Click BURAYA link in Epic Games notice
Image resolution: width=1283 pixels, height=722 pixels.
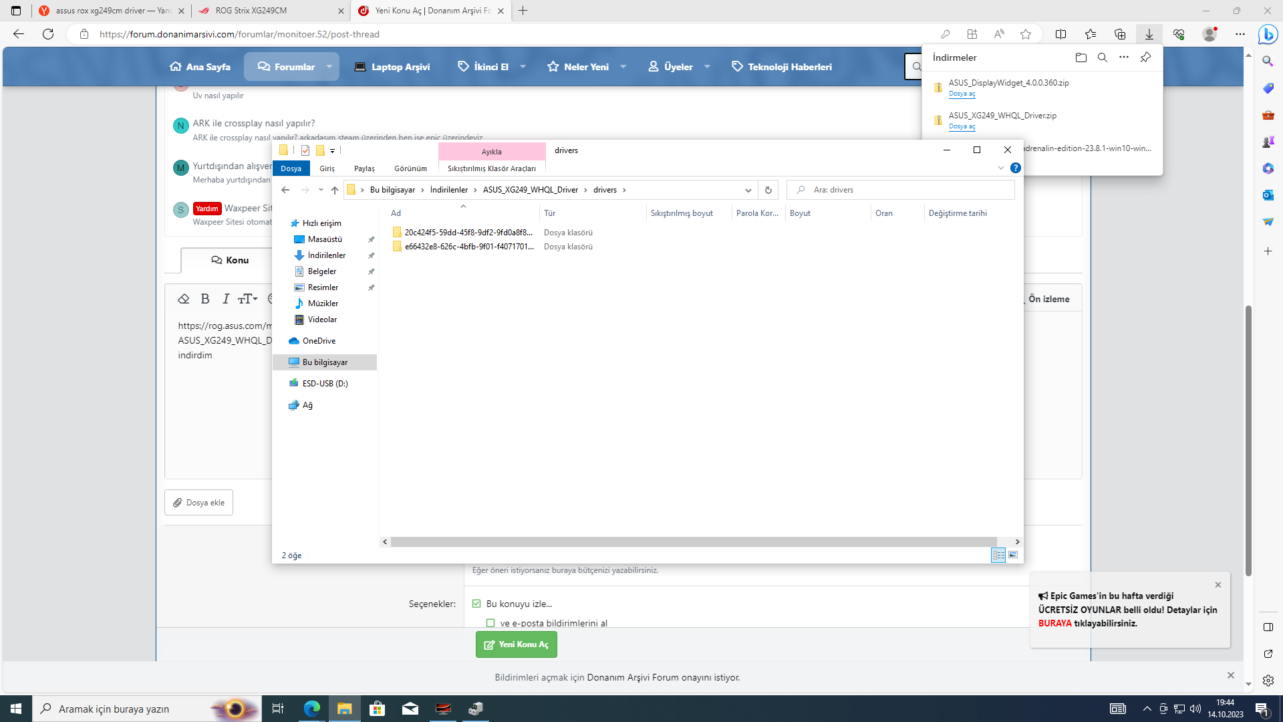coord(1054,623)
